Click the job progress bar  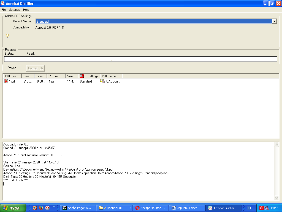click(x=141, y=59)
